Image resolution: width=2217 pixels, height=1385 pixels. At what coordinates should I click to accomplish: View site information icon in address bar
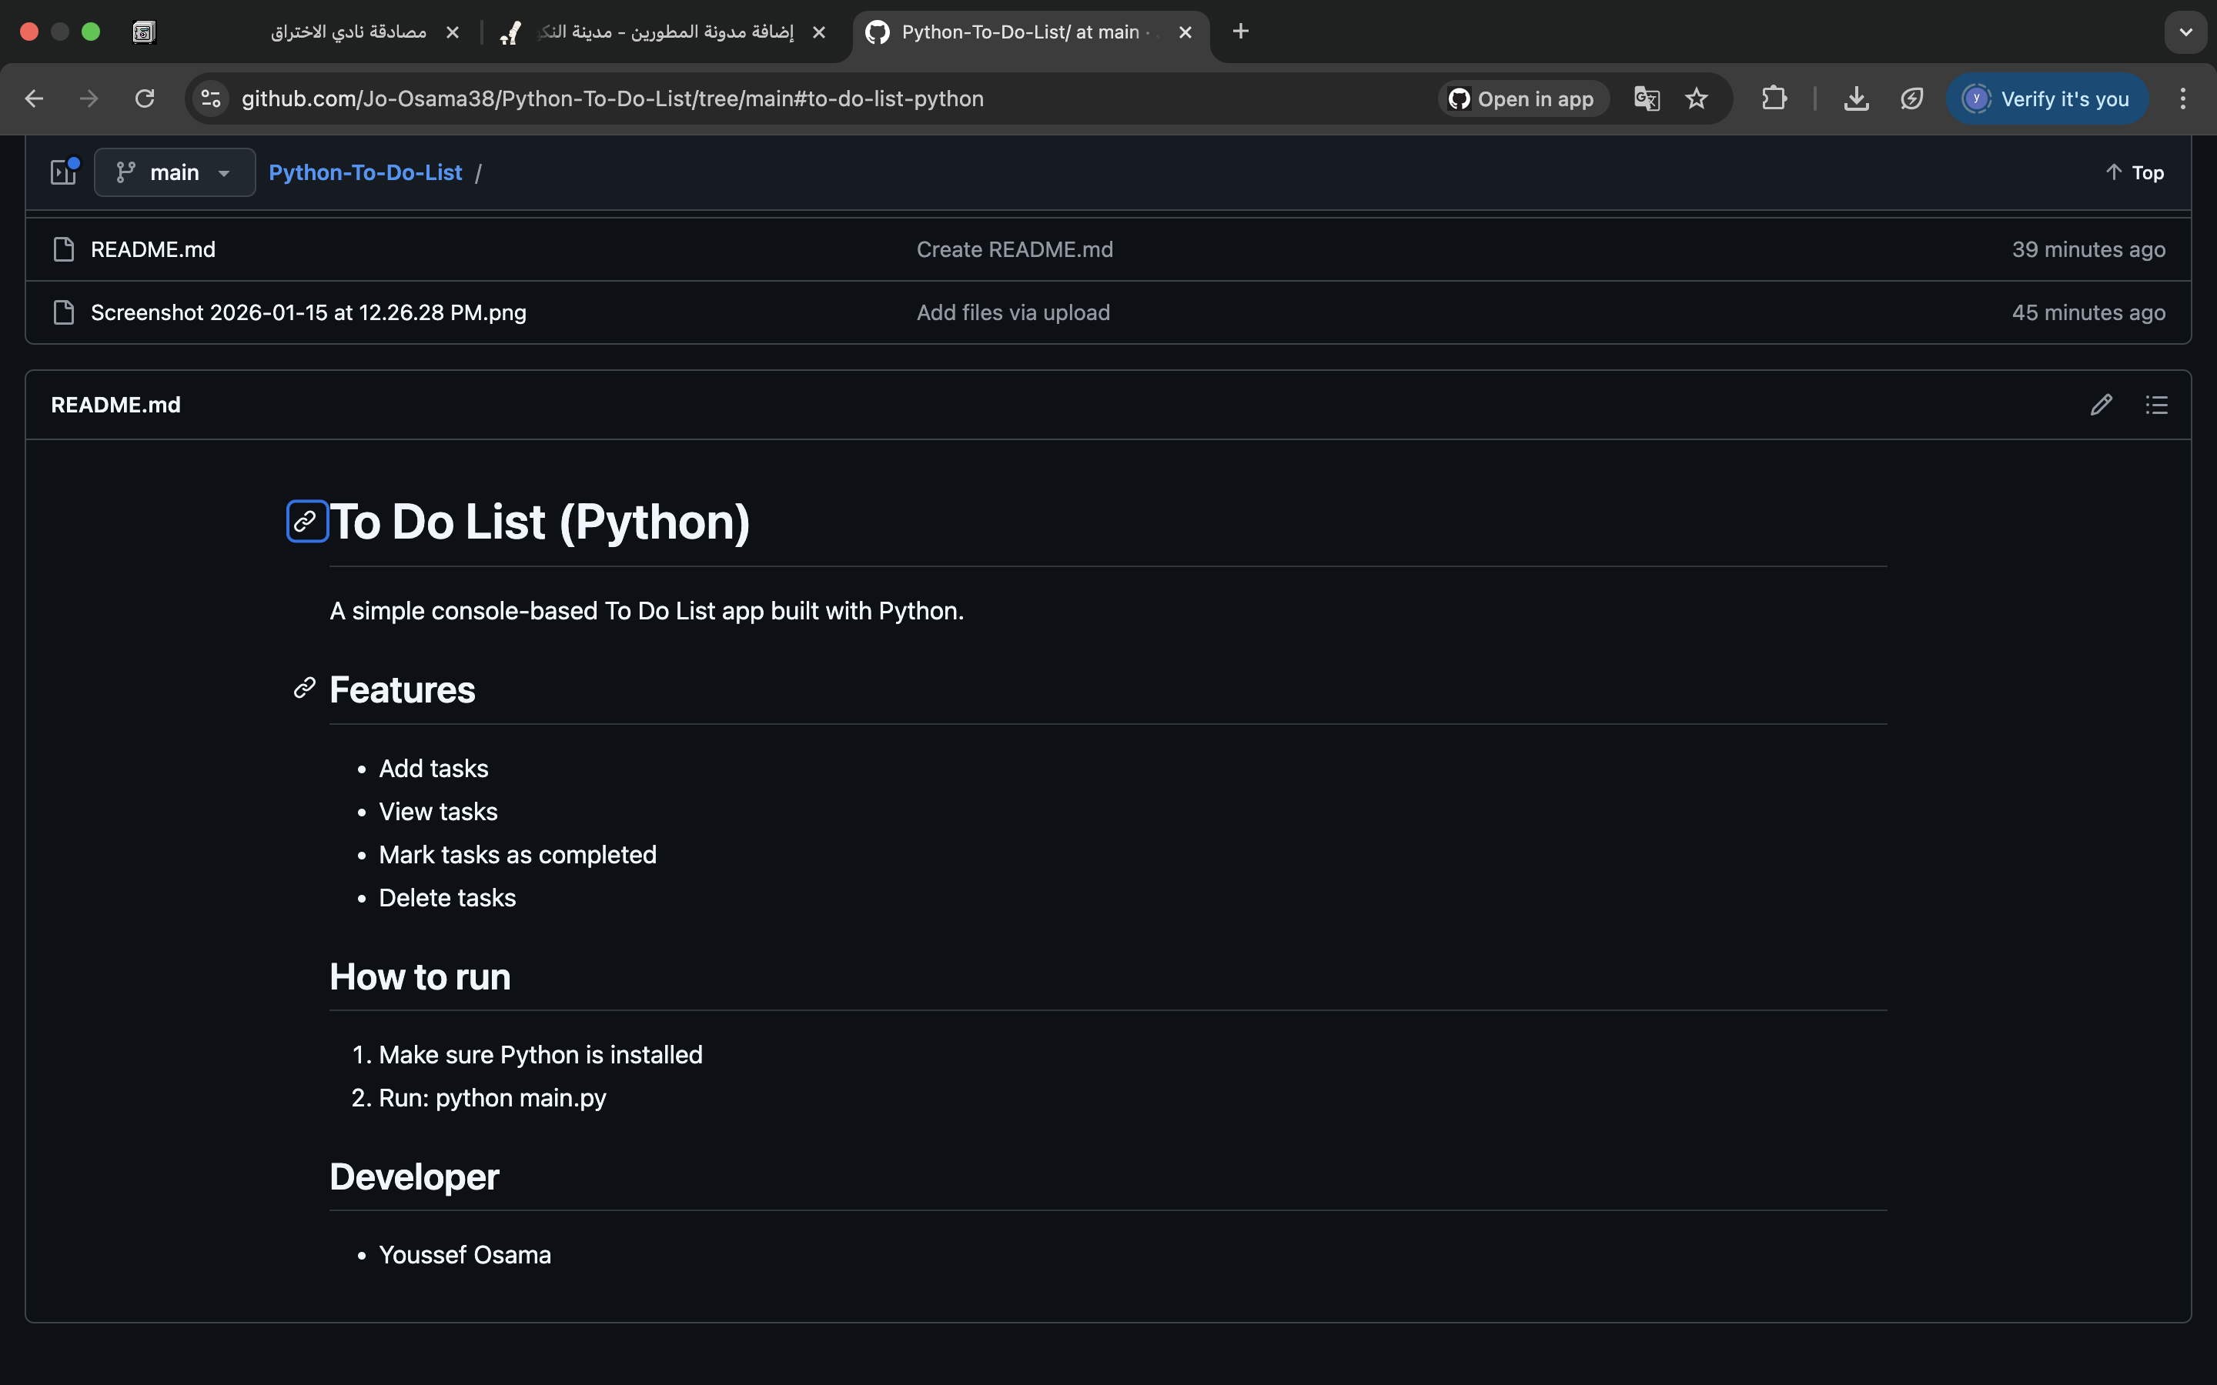212,99
